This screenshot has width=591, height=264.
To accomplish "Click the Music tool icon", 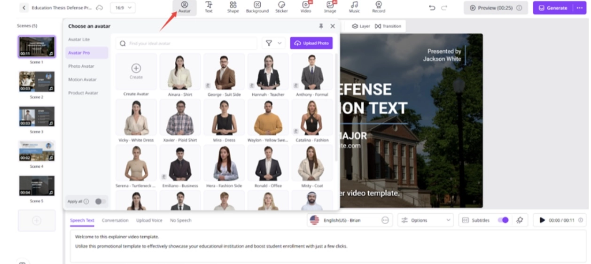I will point(354,7).
